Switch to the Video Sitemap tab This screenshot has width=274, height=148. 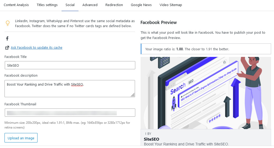click(x=171, y=5)
